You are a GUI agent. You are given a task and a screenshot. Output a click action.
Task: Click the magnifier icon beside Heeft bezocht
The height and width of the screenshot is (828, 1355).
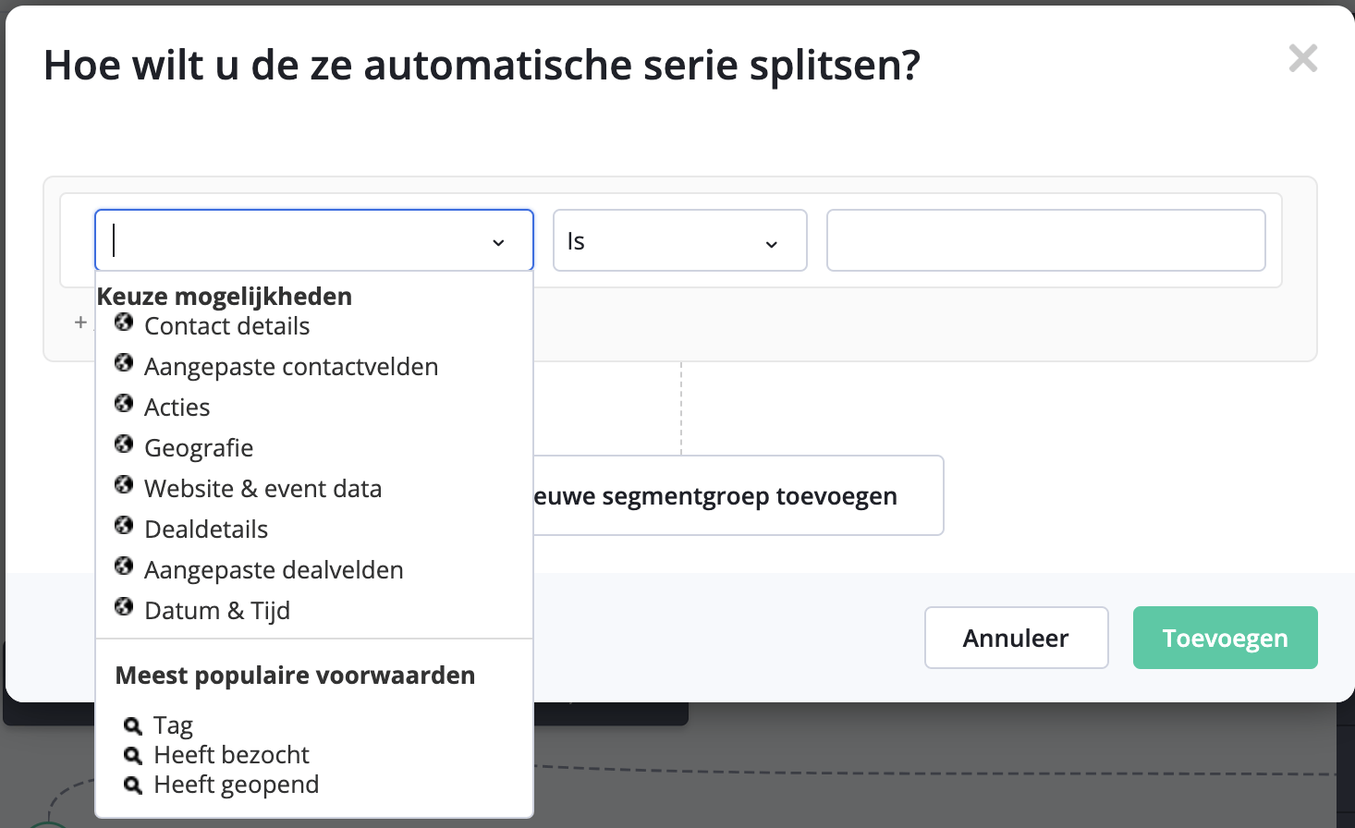131,754
